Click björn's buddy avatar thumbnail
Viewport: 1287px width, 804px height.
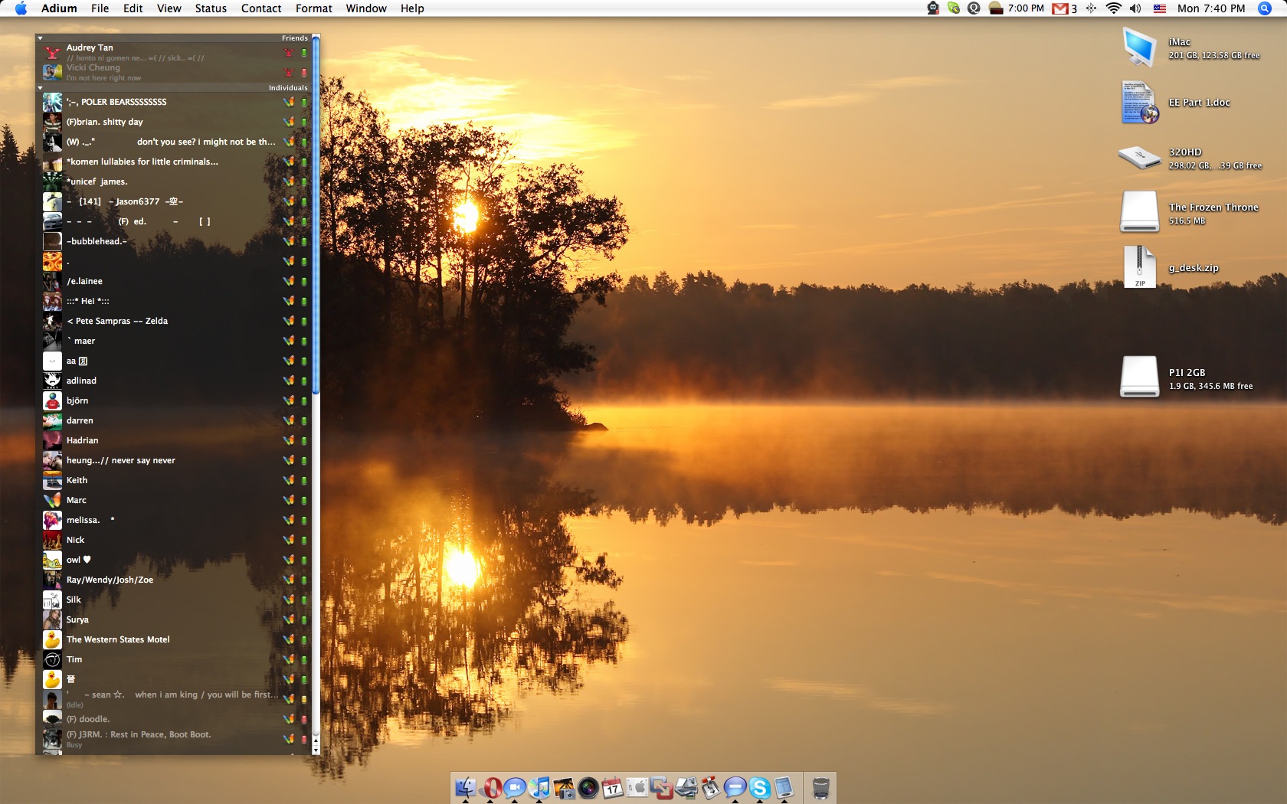(x=52, y=400)
